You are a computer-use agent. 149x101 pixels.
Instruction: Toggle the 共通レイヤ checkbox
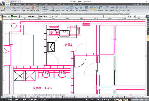pyautogui.click(x=41, y=7)
